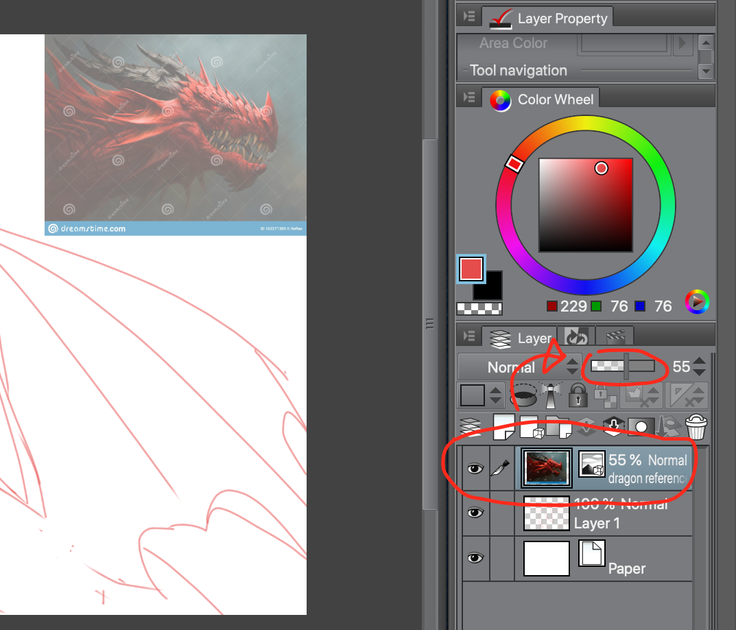This screenshot has width=736, height=630.
Task: Click Layer Property scroll up arrow
Action: [x=706, y=43]
